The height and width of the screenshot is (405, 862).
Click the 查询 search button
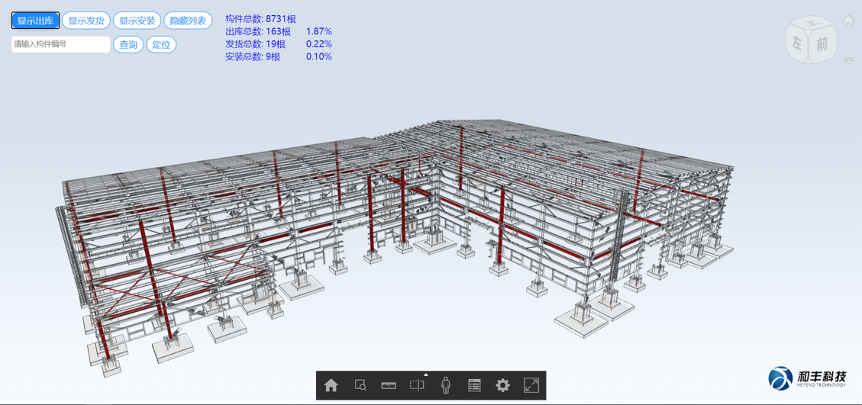tap(128, 44)
